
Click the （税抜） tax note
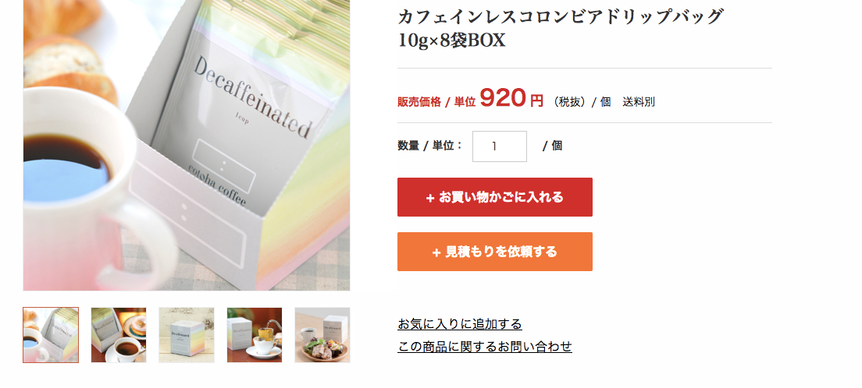(568, 102)
